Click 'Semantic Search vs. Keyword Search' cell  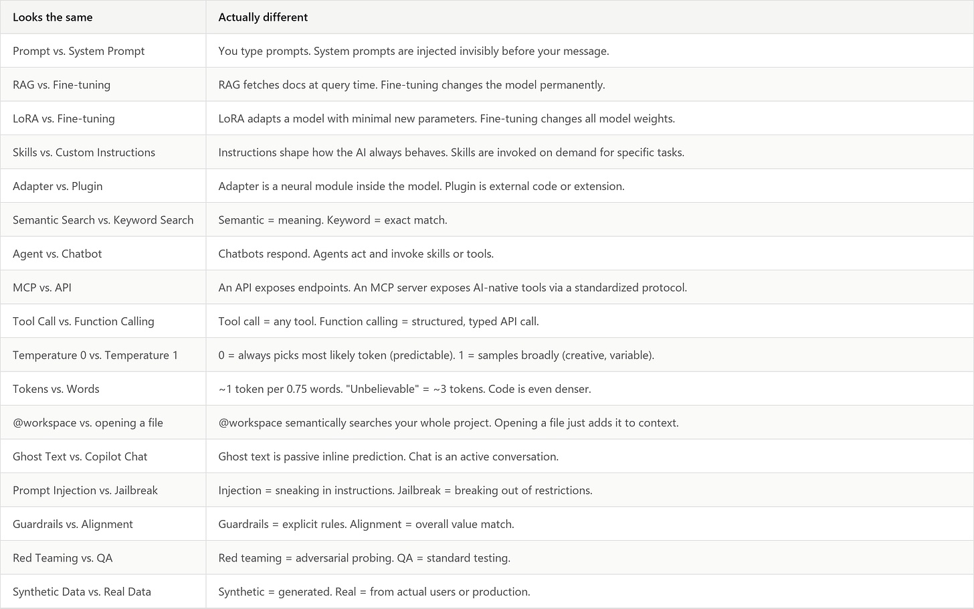tap(103, 220)
